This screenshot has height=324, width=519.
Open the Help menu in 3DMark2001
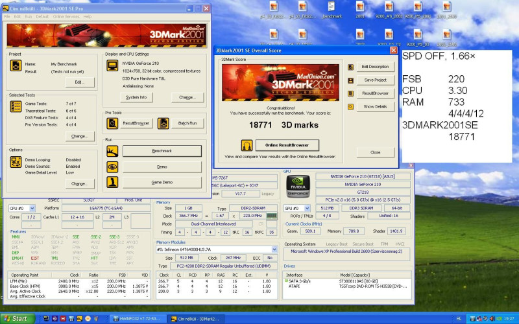[x=88, y=17]
